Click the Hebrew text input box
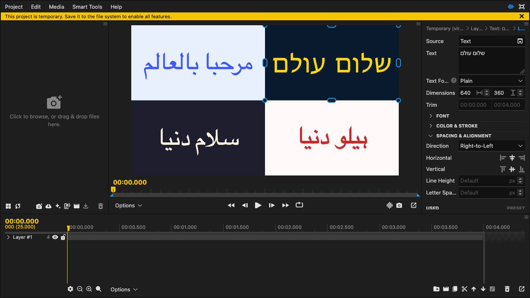The height and width of the screenshot is (298, 530). pos(492,61)
